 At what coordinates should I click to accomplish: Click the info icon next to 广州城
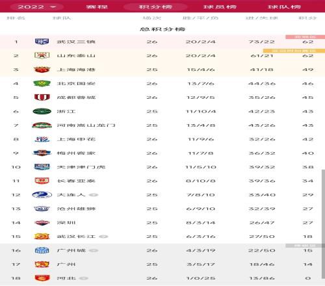(94, 250)
